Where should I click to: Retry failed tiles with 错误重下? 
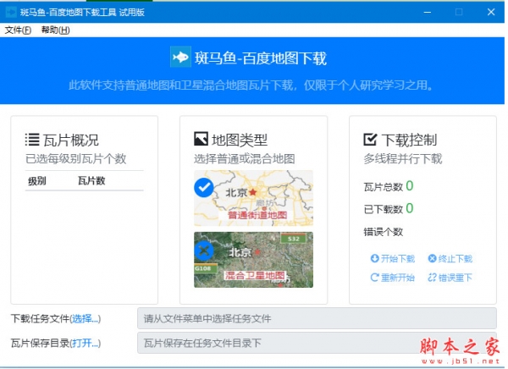tap(450, 278)
